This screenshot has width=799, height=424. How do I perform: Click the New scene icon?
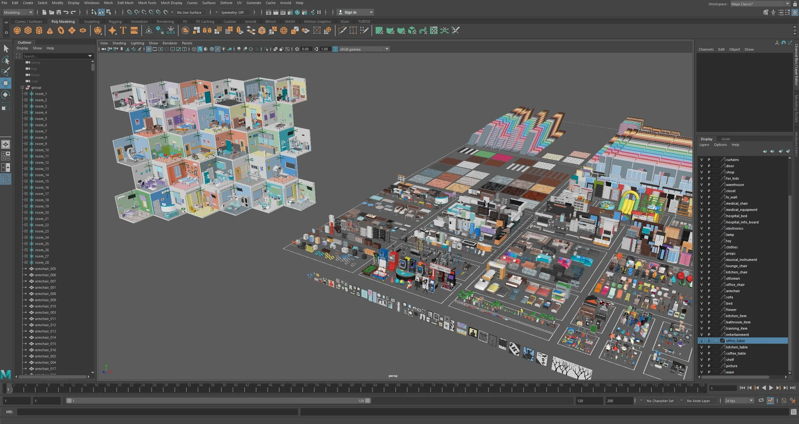pyautogui.click(x=44, y=12)
